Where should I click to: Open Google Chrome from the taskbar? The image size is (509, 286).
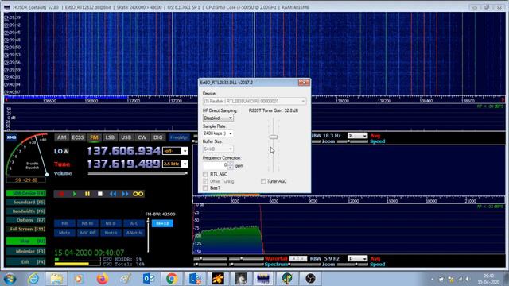point(172,279)
